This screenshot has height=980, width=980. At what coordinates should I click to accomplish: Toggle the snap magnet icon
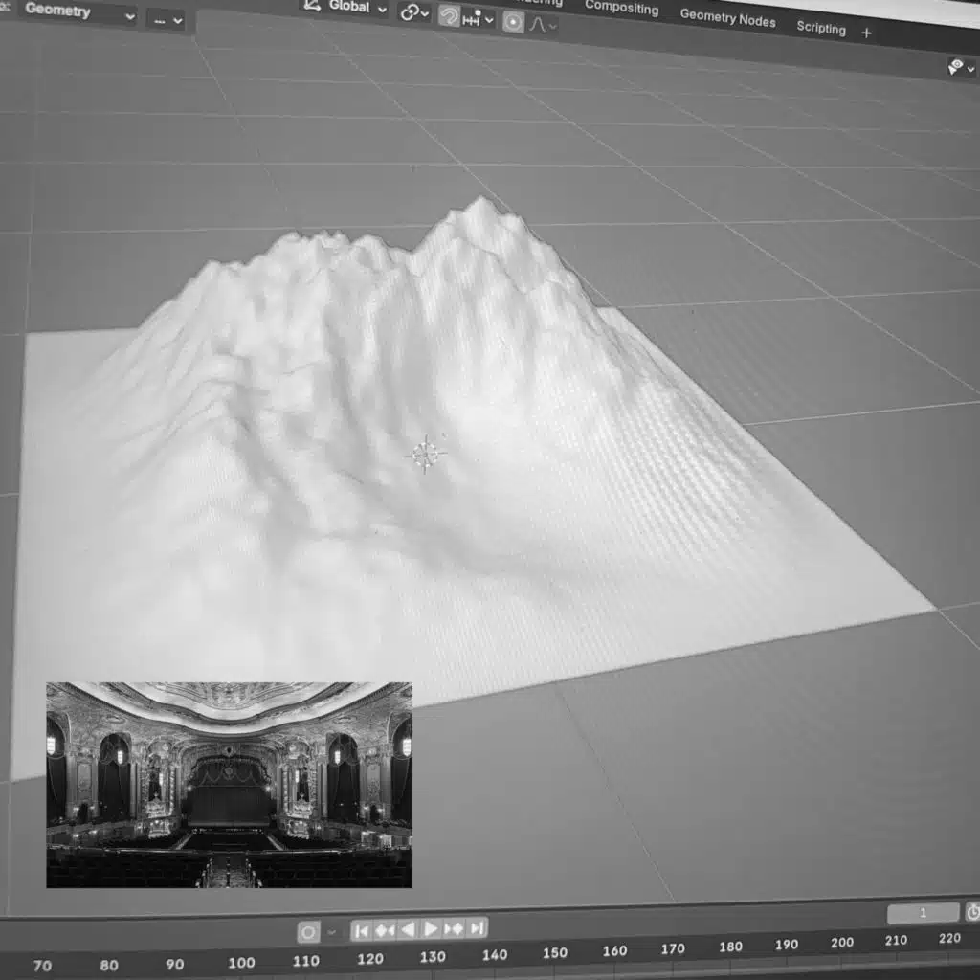[449, 15]
